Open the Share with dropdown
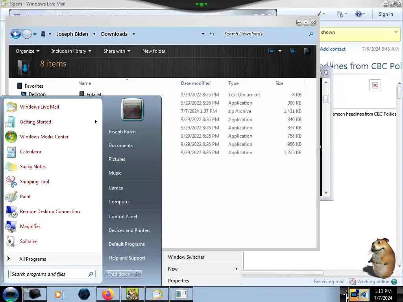This screenshot has width=403, height=302. 116,51
